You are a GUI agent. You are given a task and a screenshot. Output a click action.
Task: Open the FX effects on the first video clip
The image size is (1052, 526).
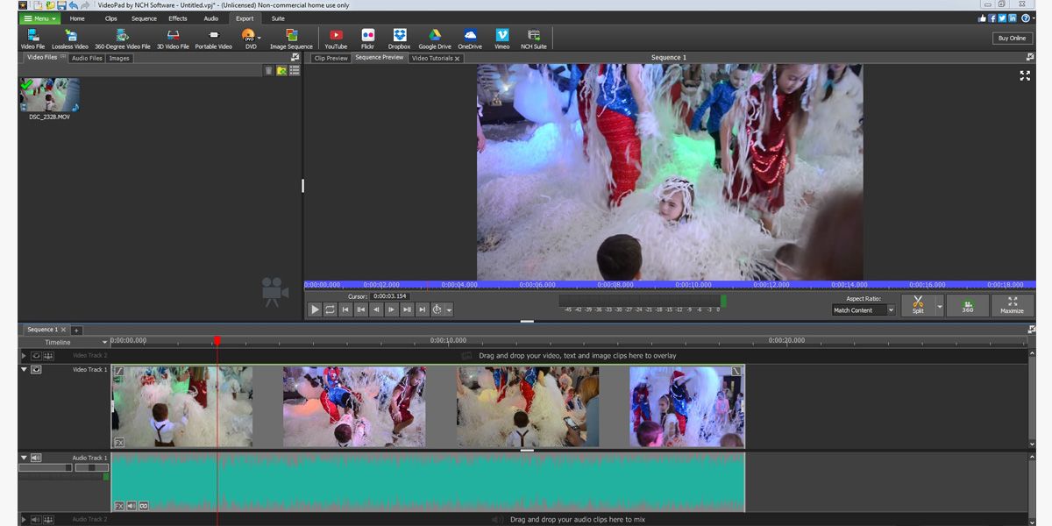click(x=118, y=442)
